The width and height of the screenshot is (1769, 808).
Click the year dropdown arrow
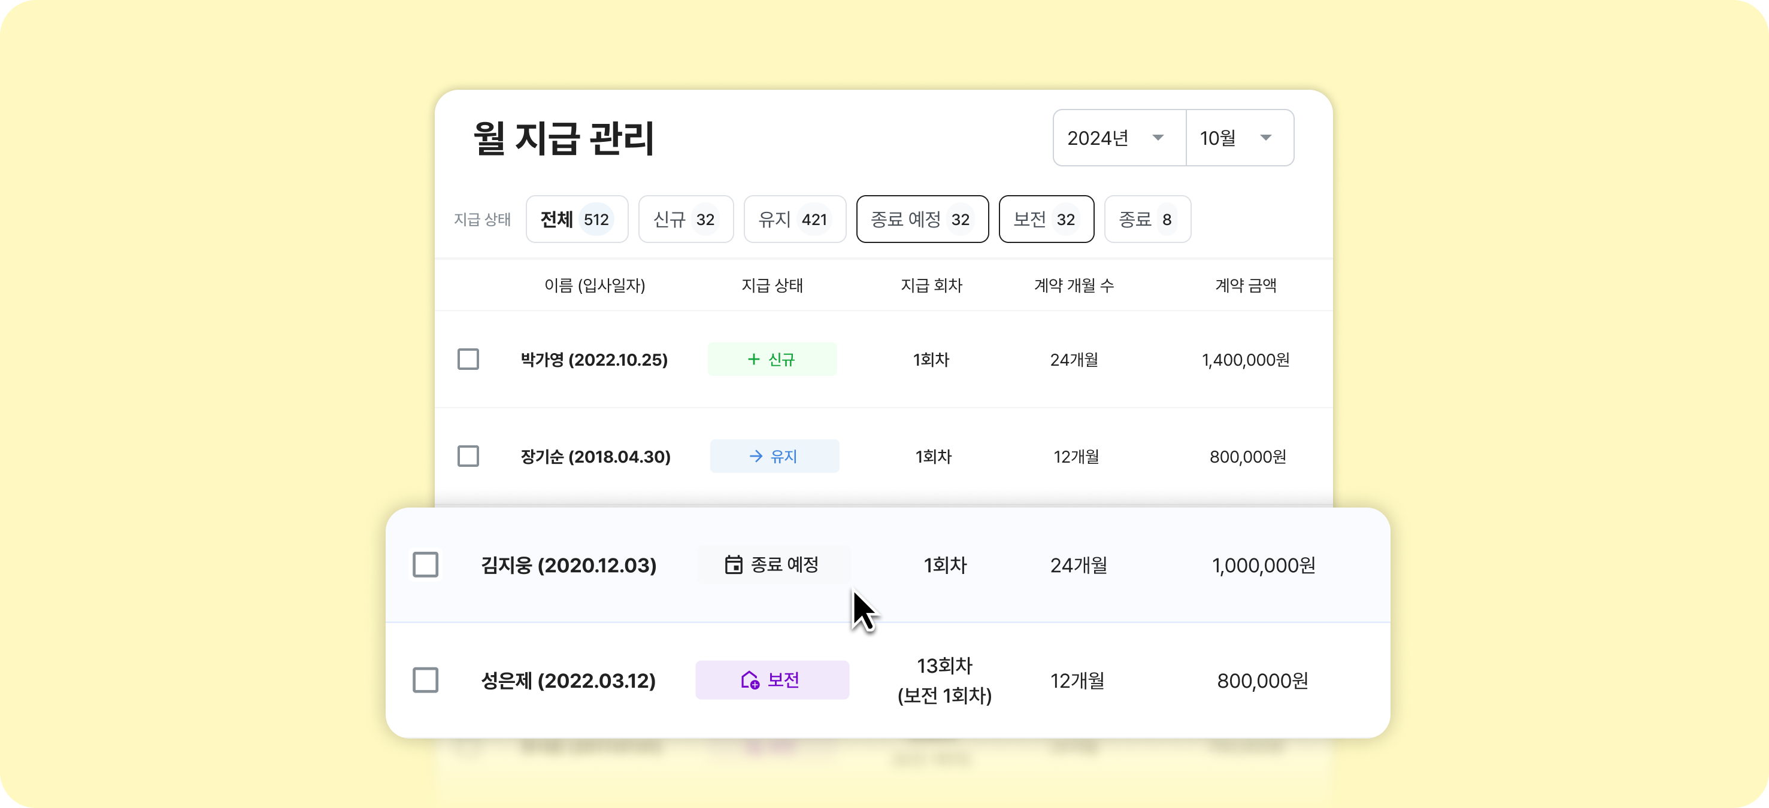pos(1158,138)
